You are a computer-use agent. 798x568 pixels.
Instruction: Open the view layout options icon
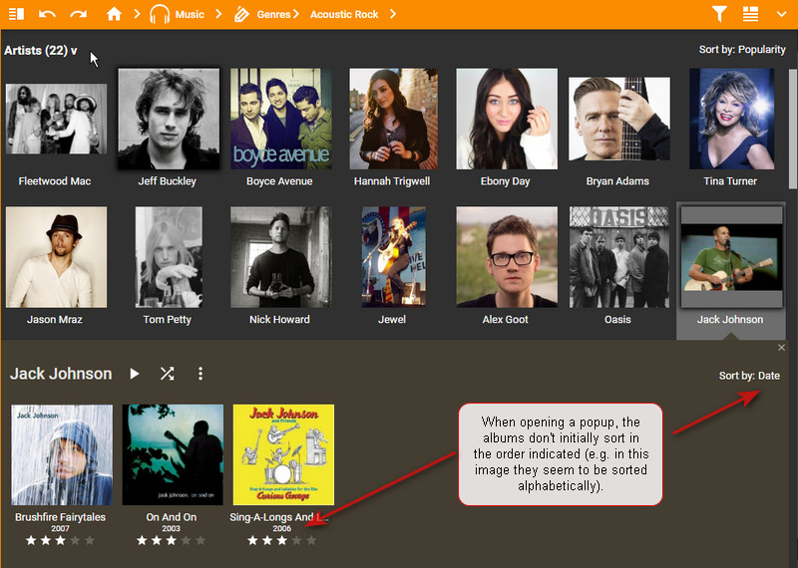coord(751,14)
